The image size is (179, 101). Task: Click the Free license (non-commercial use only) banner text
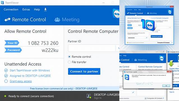point(64,89)
